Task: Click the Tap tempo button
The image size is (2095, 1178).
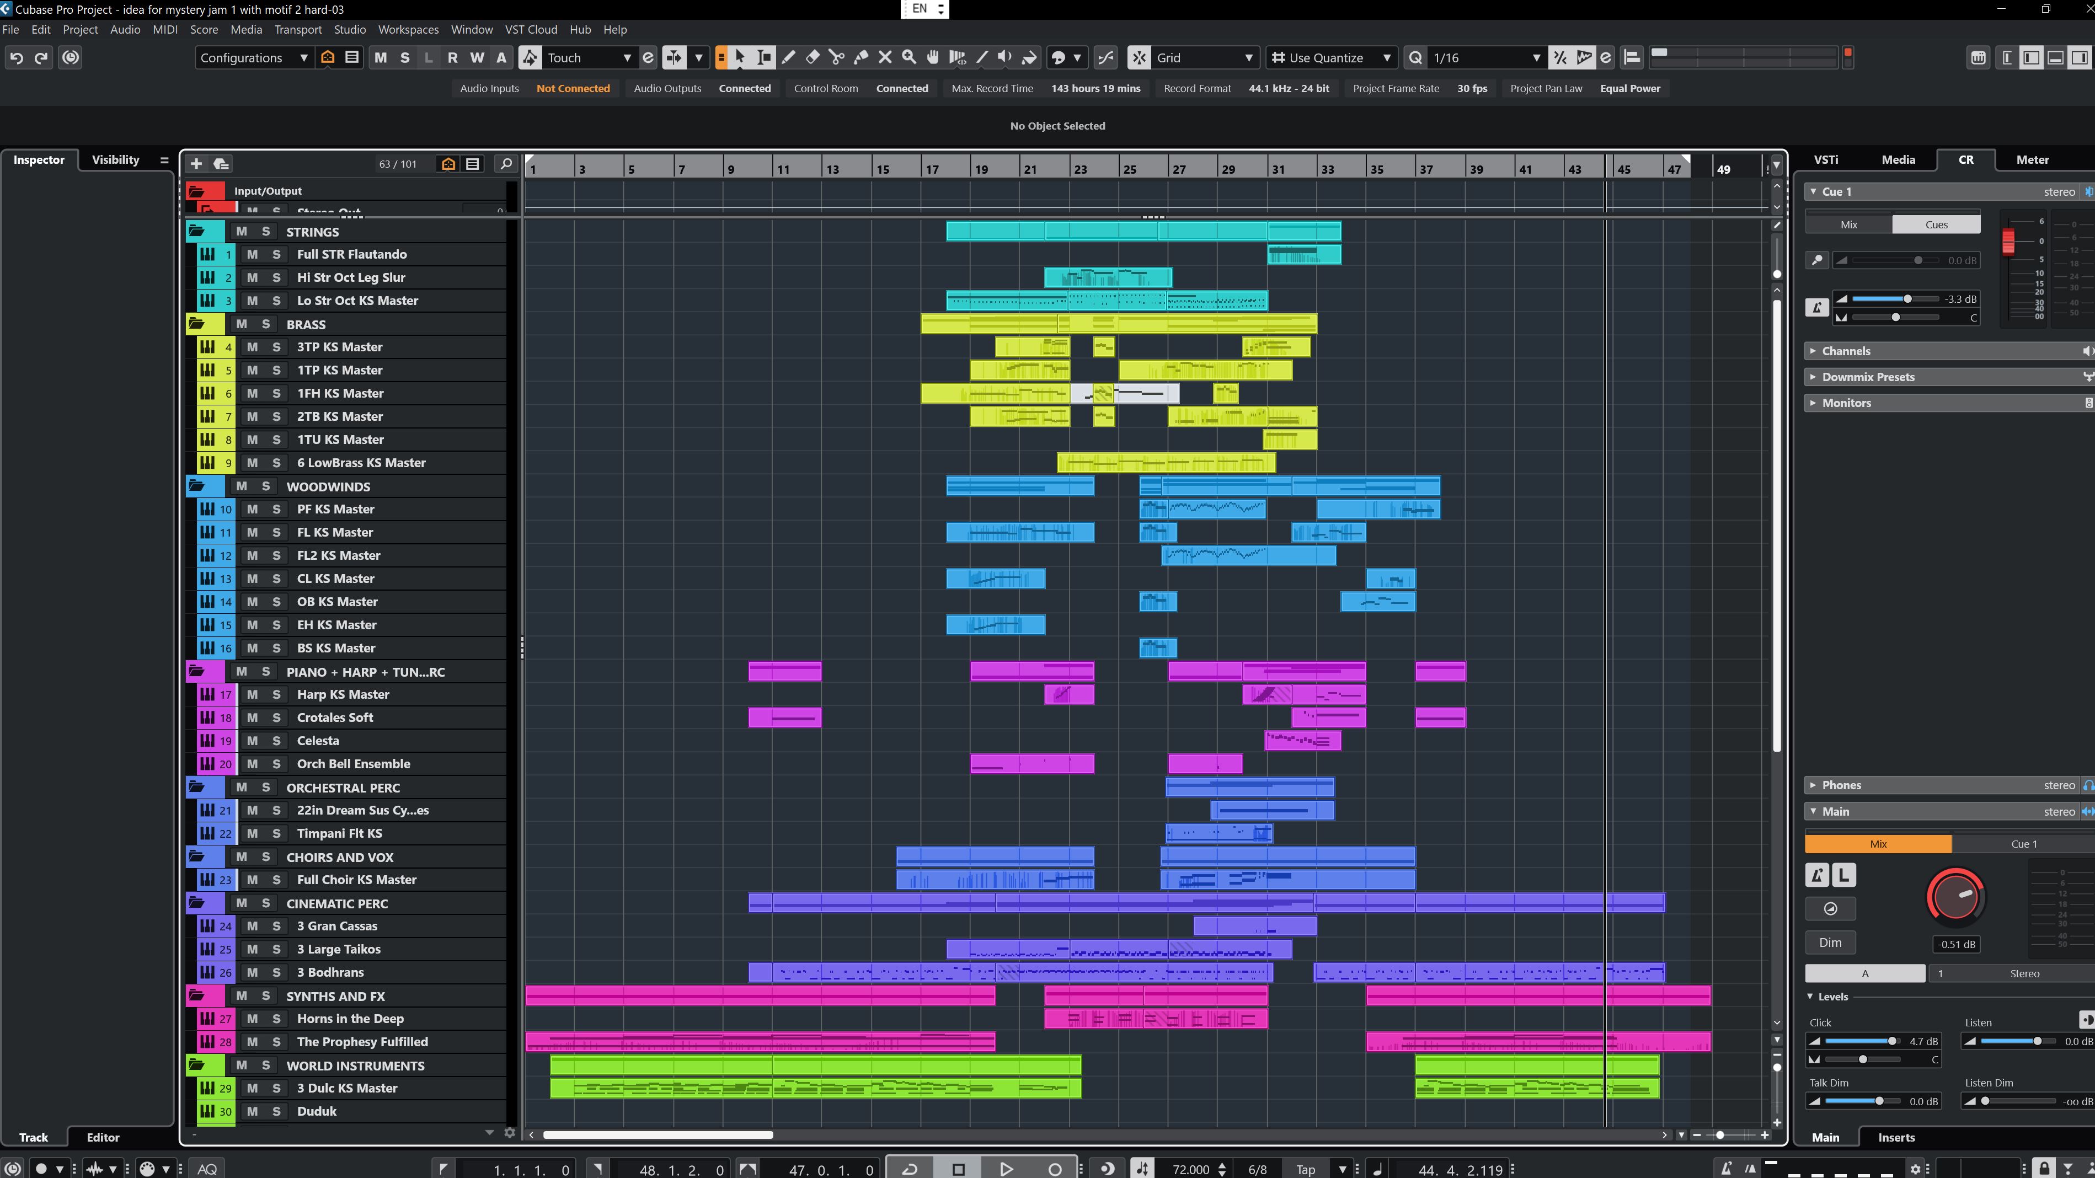Action: coord(1305,1169)
